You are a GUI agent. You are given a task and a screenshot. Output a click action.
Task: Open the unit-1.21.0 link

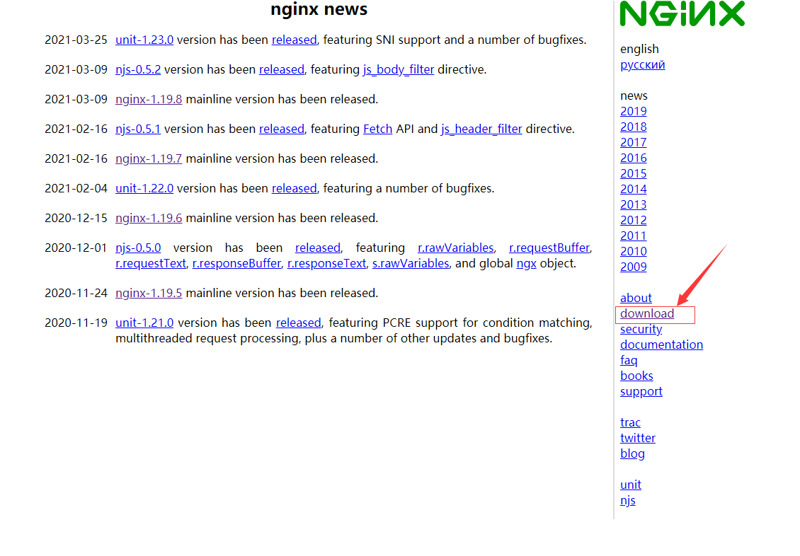click(x=144, y=323)
